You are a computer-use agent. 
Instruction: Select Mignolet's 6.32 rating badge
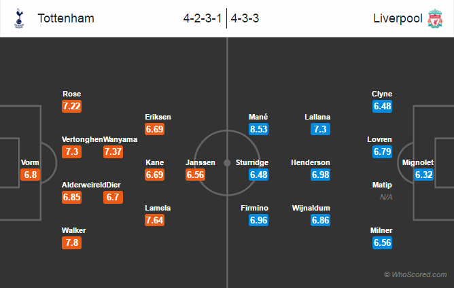click(x=423, y=175)
